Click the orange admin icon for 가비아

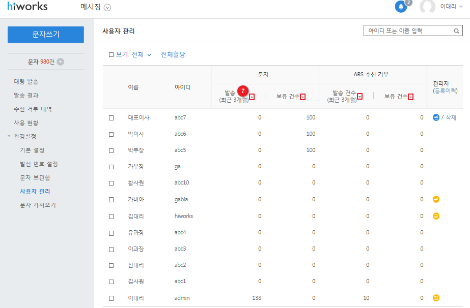(436, 199)
